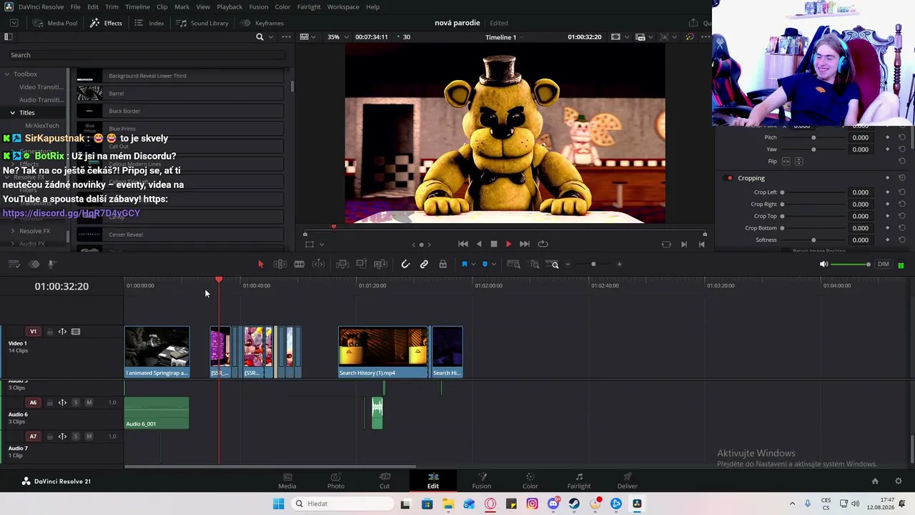Open the viewer zoom 35% dropdown
This screenshot has width=915, height=515.
[x=338, y=37]
